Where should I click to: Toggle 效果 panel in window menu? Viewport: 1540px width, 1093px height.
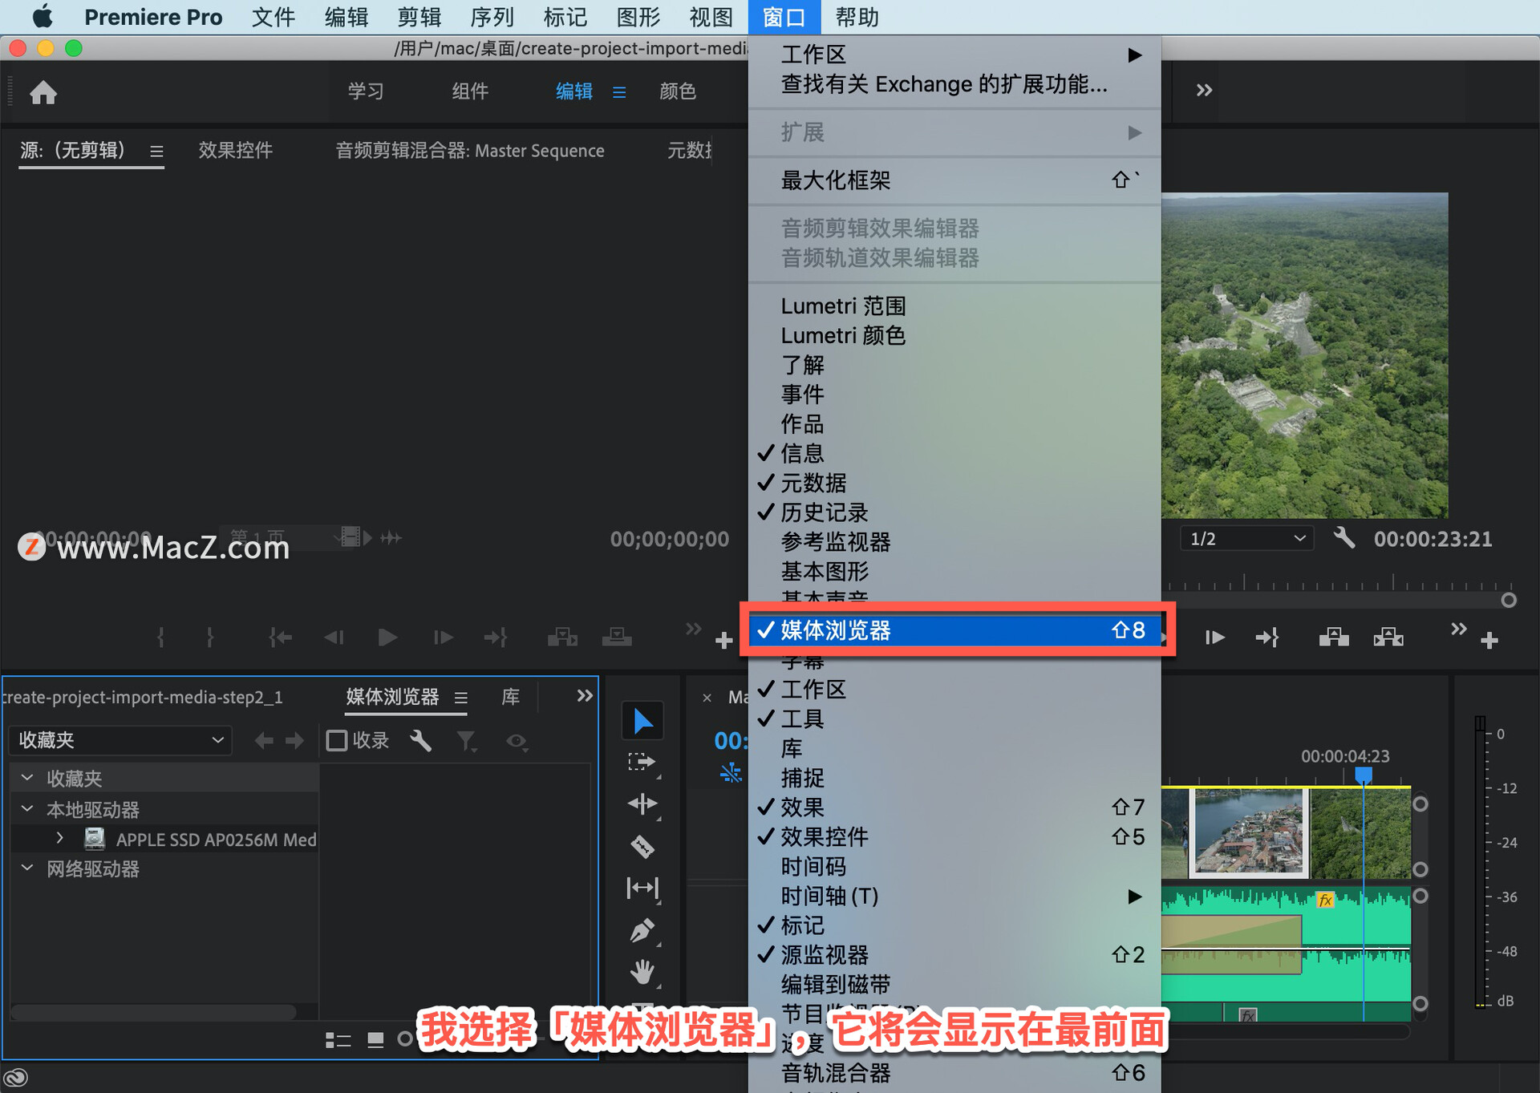click(x=954, y=807)
